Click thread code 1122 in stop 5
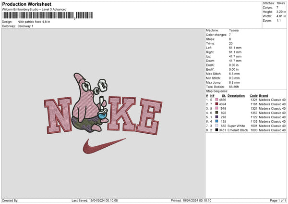 point(254,117)
